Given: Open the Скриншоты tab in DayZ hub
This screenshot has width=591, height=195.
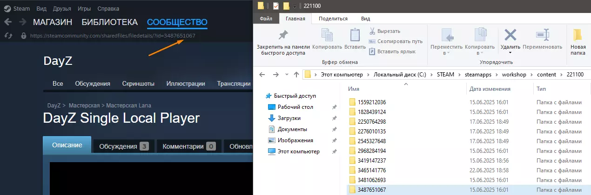Looking at the screenshot, I should pyautogui.click(x=138, y=83).
